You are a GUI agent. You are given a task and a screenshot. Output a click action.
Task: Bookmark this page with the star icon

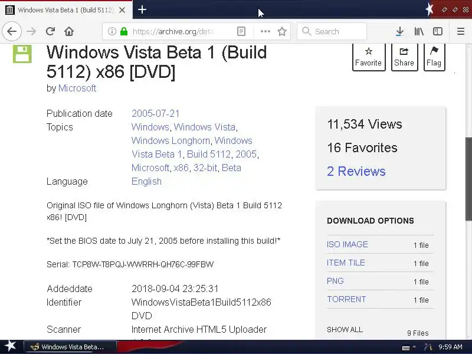(282, 31)
